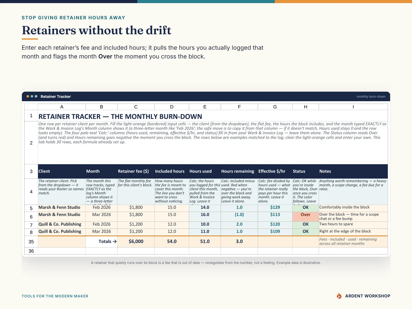Click the '54.0' total included hours cell
Screen dimensions: 412x309
(x=172, y=242)
